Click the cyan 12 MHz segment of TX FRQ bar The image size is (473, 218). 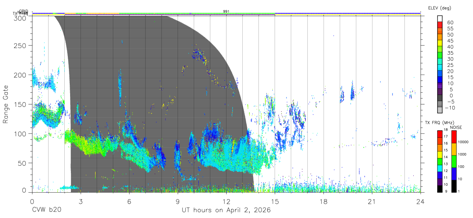tap(440, 168)
